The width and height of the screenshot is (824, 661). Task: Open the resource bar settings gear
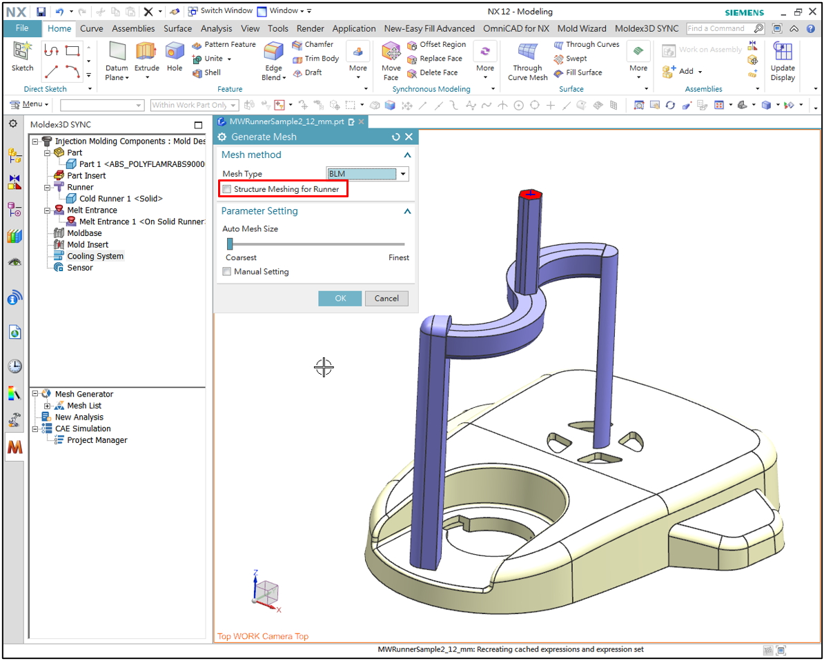[13, 124]
